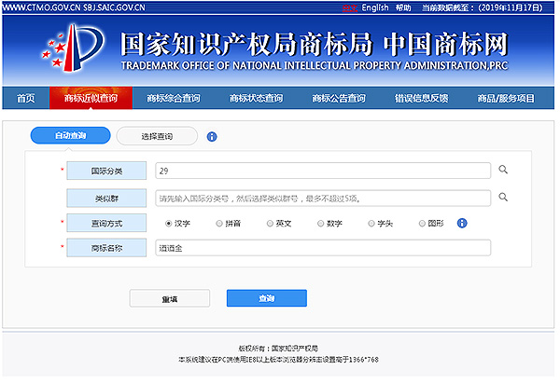Open the 帮助 help link
The width and height of the screenshot is (560, 384).
click(x=403, y=7)
